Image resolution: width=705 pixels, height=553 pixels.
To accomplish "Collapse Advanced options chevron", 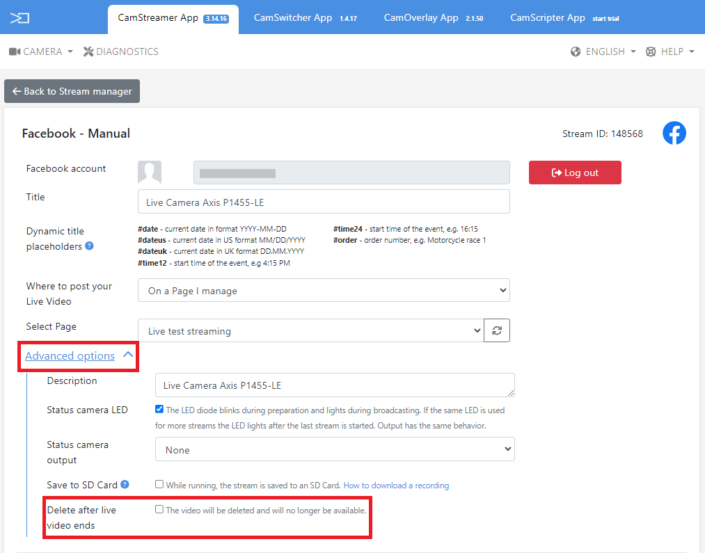I will coord(128,355).
